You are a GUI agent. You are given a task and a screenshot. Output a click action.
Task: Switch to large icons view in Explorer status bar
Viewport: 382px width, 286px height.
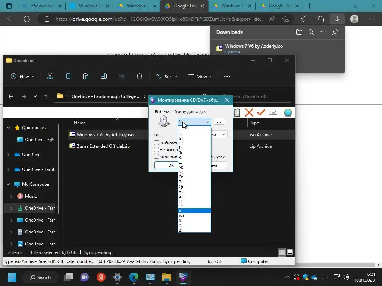coord(289,252)
